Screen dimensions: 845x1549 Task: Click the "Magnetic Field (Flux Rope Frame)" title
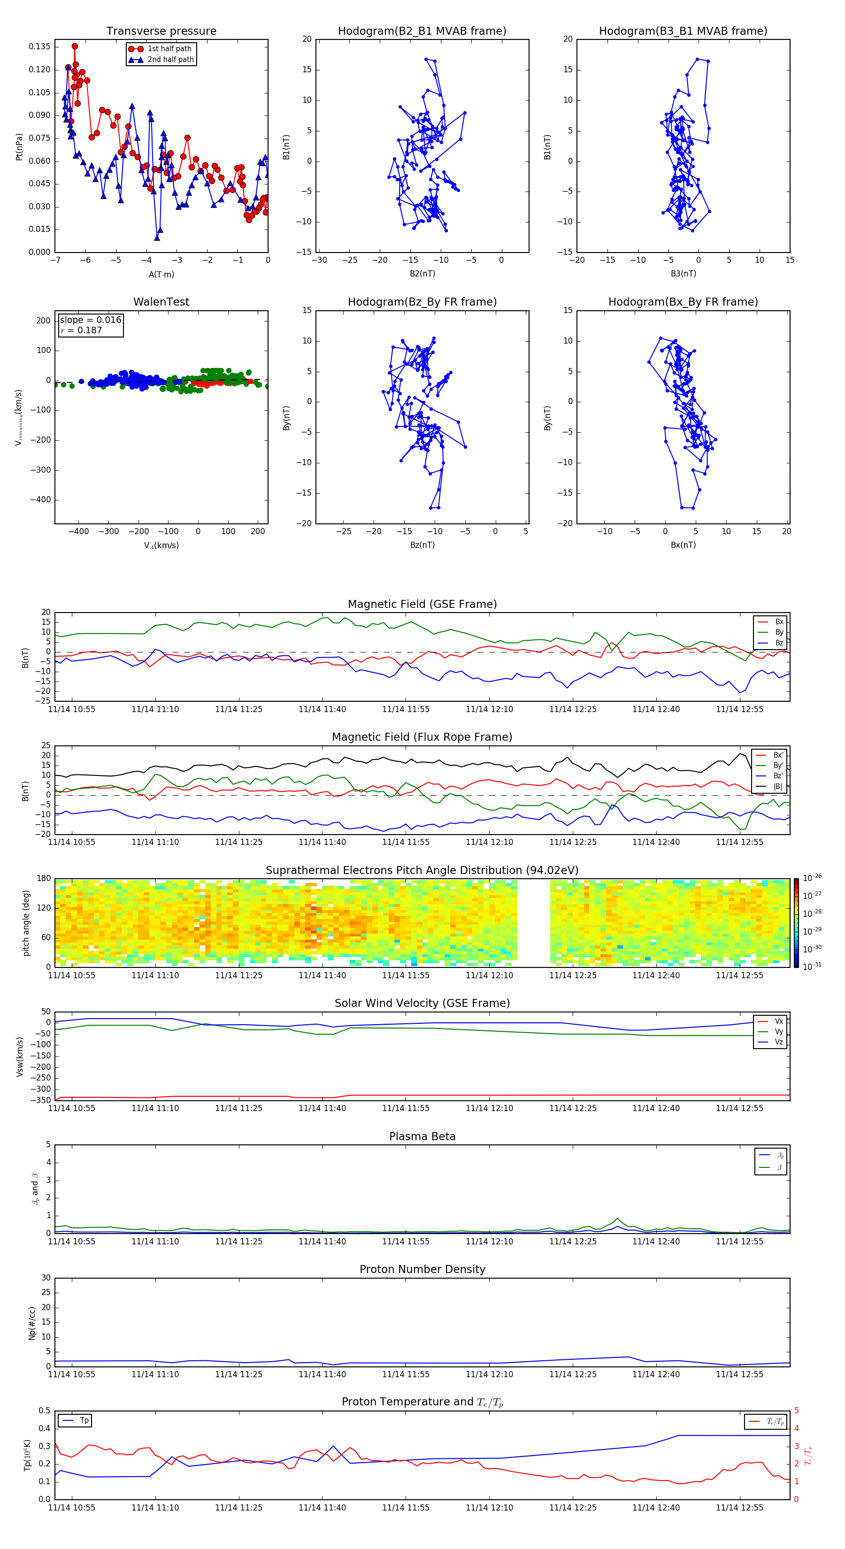tap(422, 737)
